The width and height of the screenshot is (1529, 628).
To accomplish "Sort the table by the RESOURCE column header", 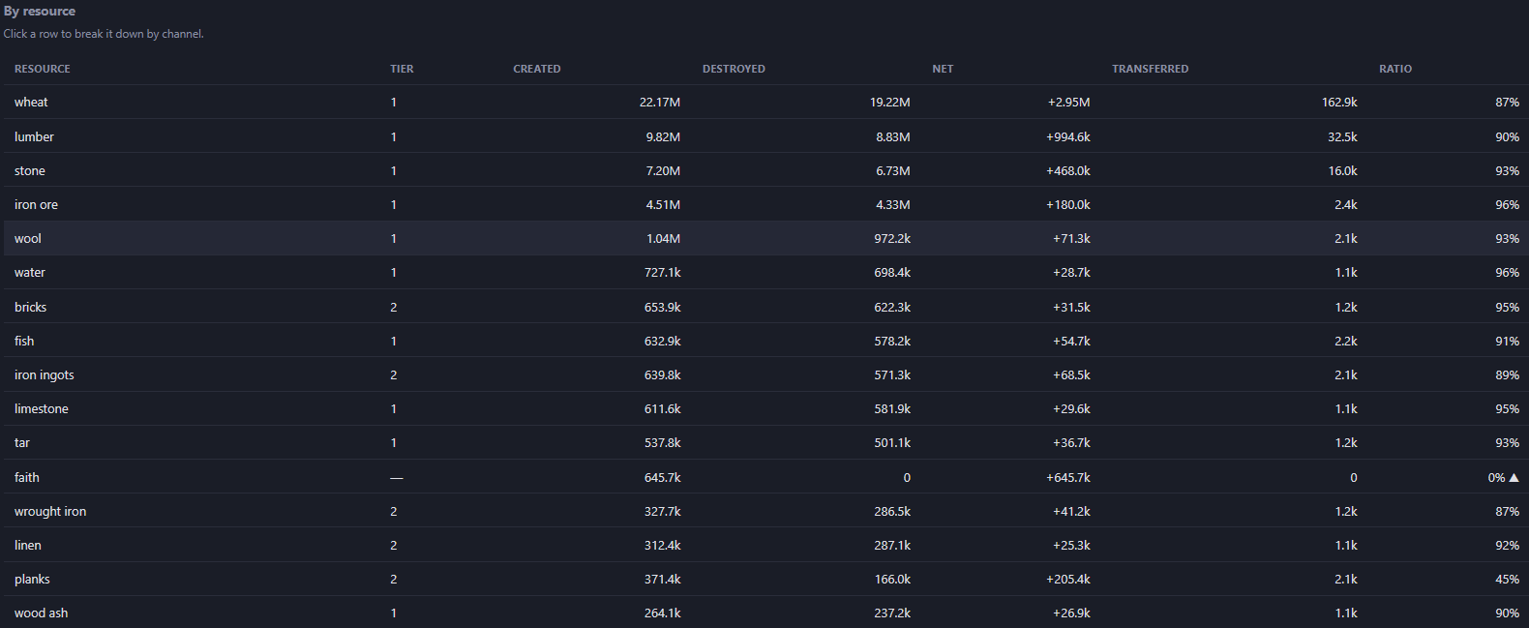I will coord(43,69).
